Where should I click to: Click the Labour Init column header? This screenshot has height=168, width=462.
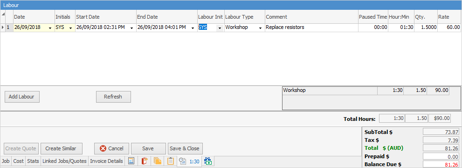coord(211,17)
